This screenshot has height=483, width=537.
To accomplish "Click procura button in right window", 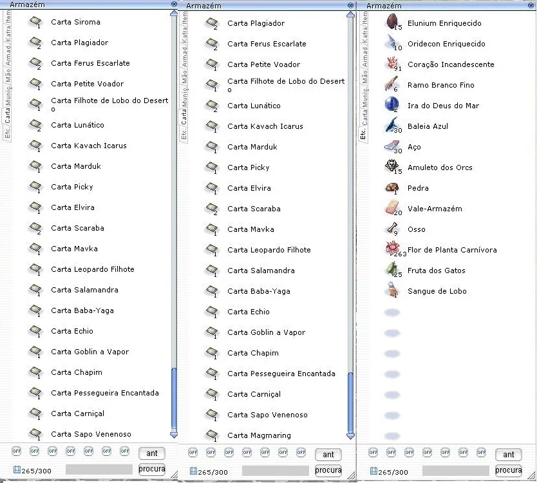I will [509, 470].
